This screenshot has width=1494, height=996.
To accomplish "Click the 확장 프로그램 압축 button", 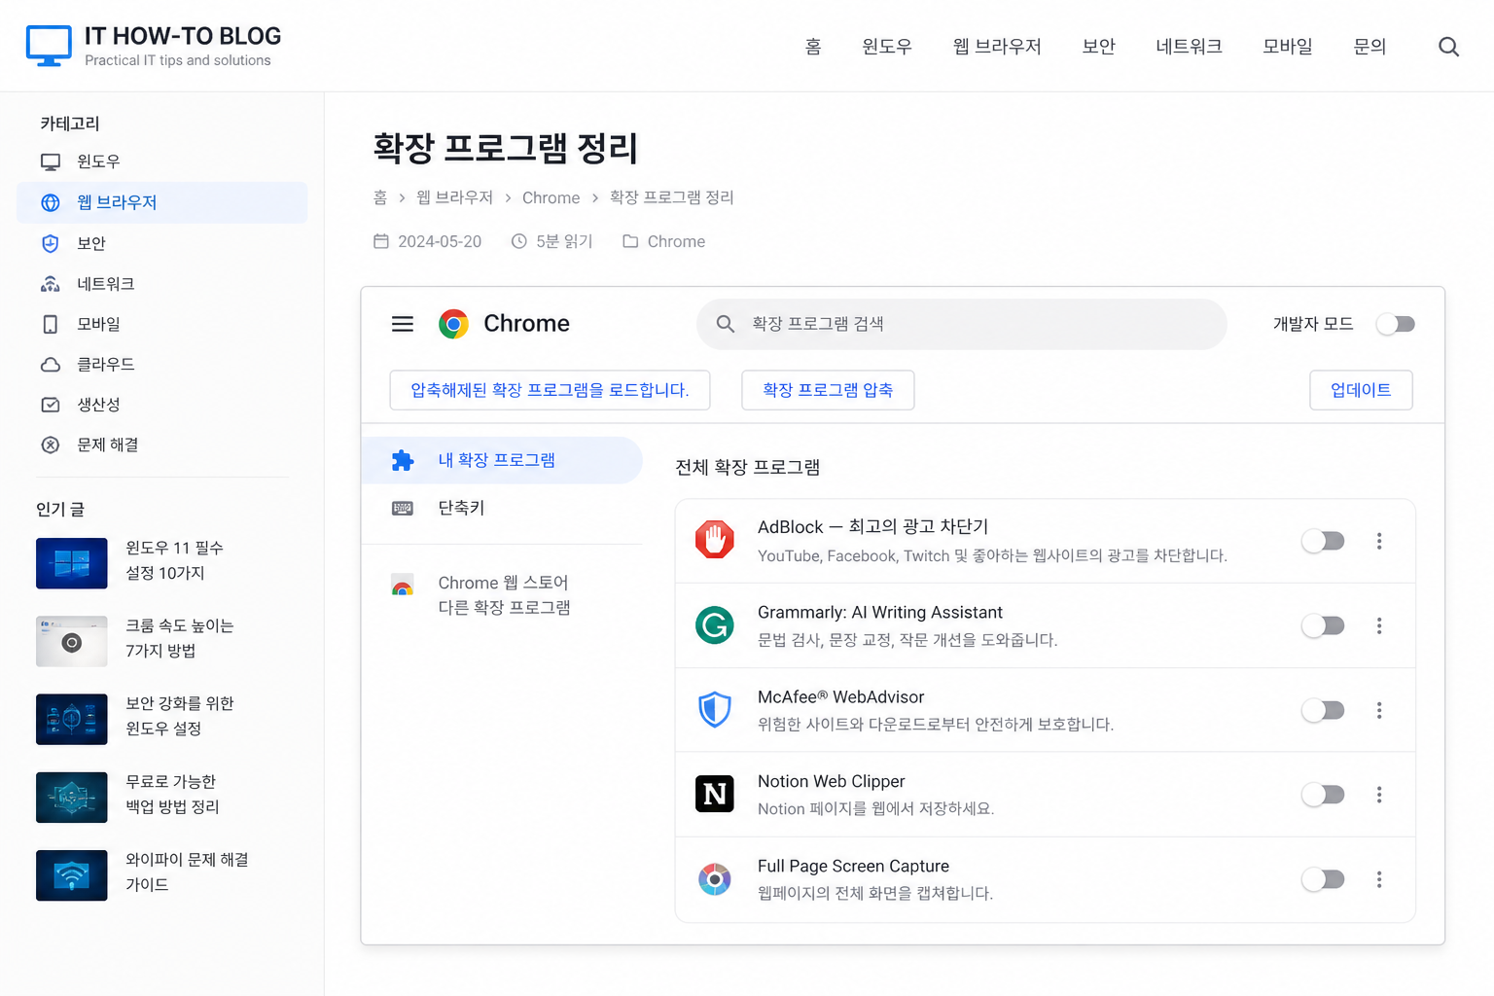I will (828, 390).
